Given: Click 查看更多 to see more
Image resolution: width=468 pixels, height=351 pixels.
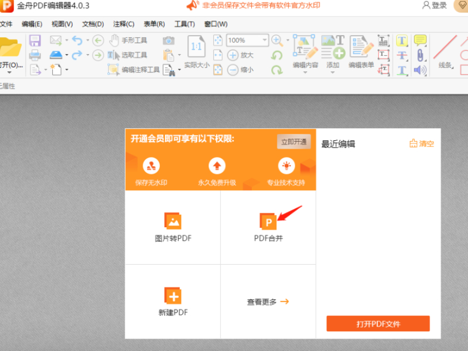Looking at the screenshot, I should coord(268,302).
